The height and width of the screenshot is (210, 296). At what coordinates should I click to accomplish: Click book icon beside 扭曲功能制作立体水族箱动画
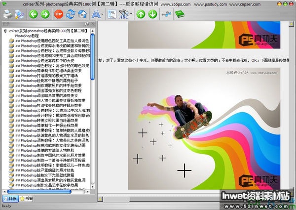tap(11, 145)
